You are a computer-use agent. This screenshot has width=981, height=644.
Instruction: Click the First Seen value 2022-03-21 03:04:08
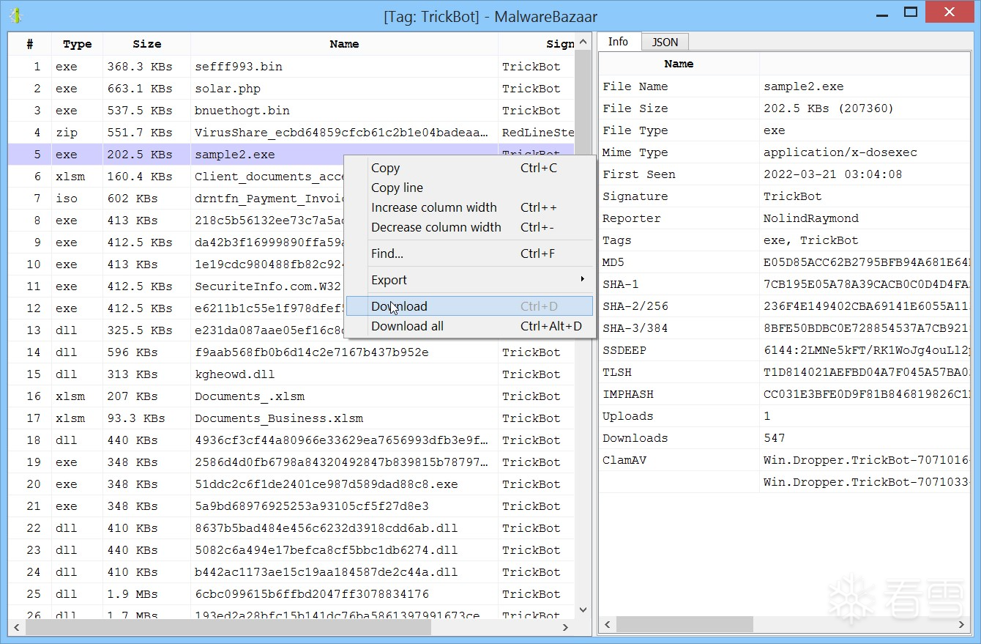coord(833,174)
